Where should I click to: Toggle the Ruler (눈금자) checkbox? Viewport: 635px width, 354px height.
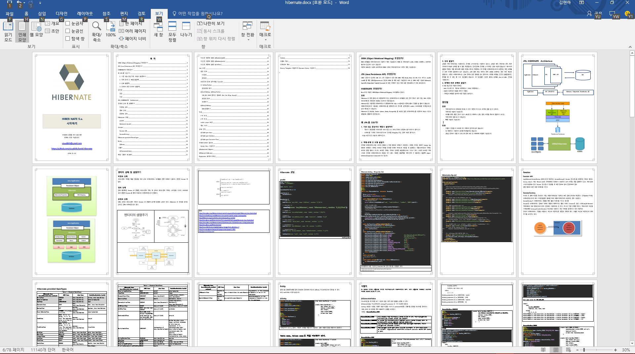[x=74, y=23]
